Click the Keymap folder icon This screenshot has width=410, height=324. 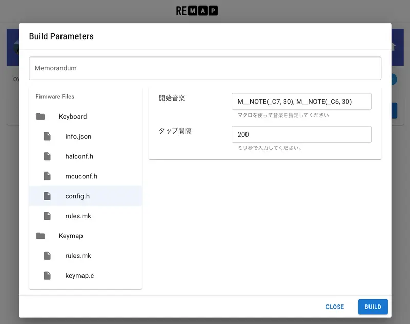40,236
